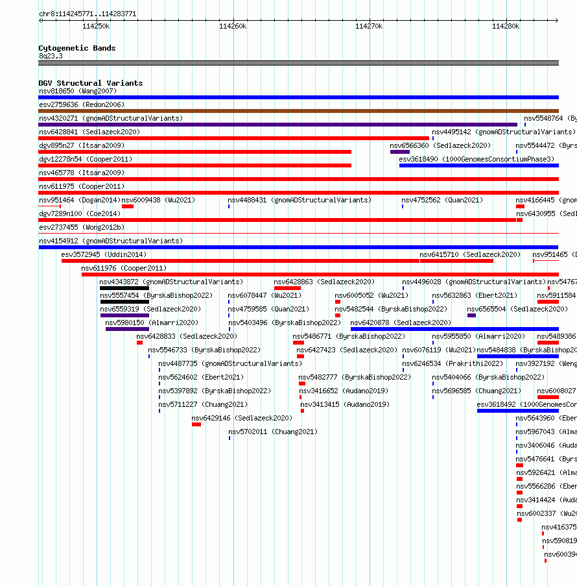
Task: Click nsv4320271 (gnomADStructuralVariants) label
Action: (x=111, y=119)
